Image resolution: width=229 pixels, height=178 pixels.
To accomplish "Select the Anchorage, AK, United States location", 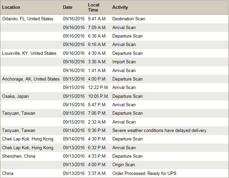I will [31, 79].
